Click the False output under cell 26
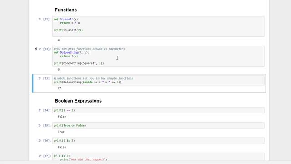Screen dimensions: 291x164 coord(62,147)
